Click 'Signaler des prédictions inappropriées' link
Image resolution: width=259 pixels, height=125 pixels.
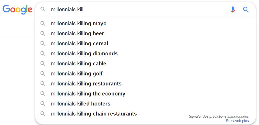219,117
